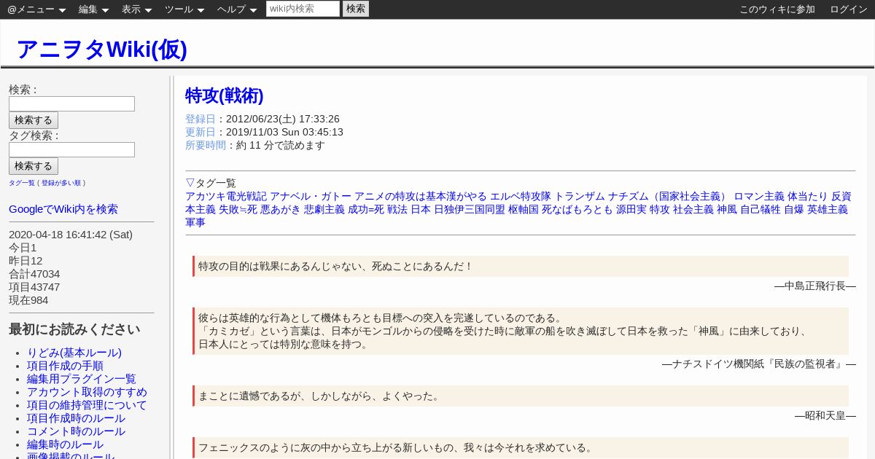Open the 日独伊三国同盟 tag
This screenshot has width=875, height=459.
click(x=470, y=209)
